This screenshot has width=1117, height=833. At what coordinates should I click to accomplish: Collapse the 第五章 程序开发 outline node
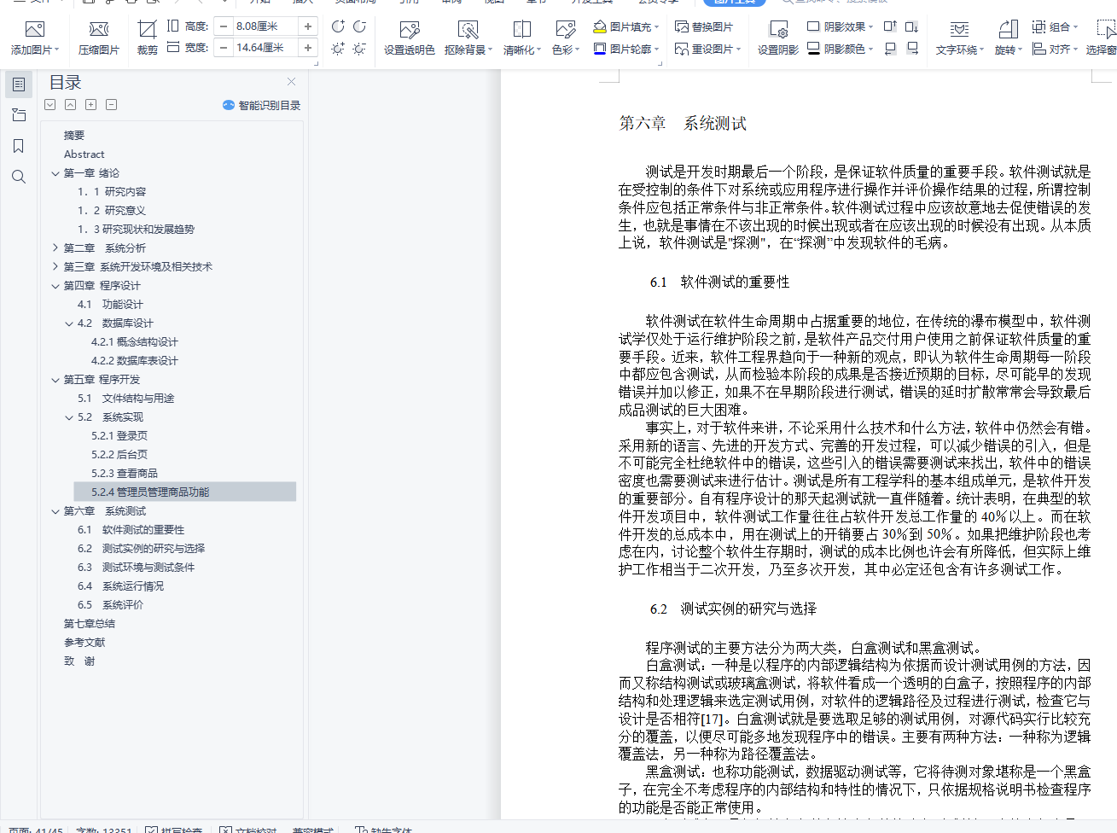(55, 380)
